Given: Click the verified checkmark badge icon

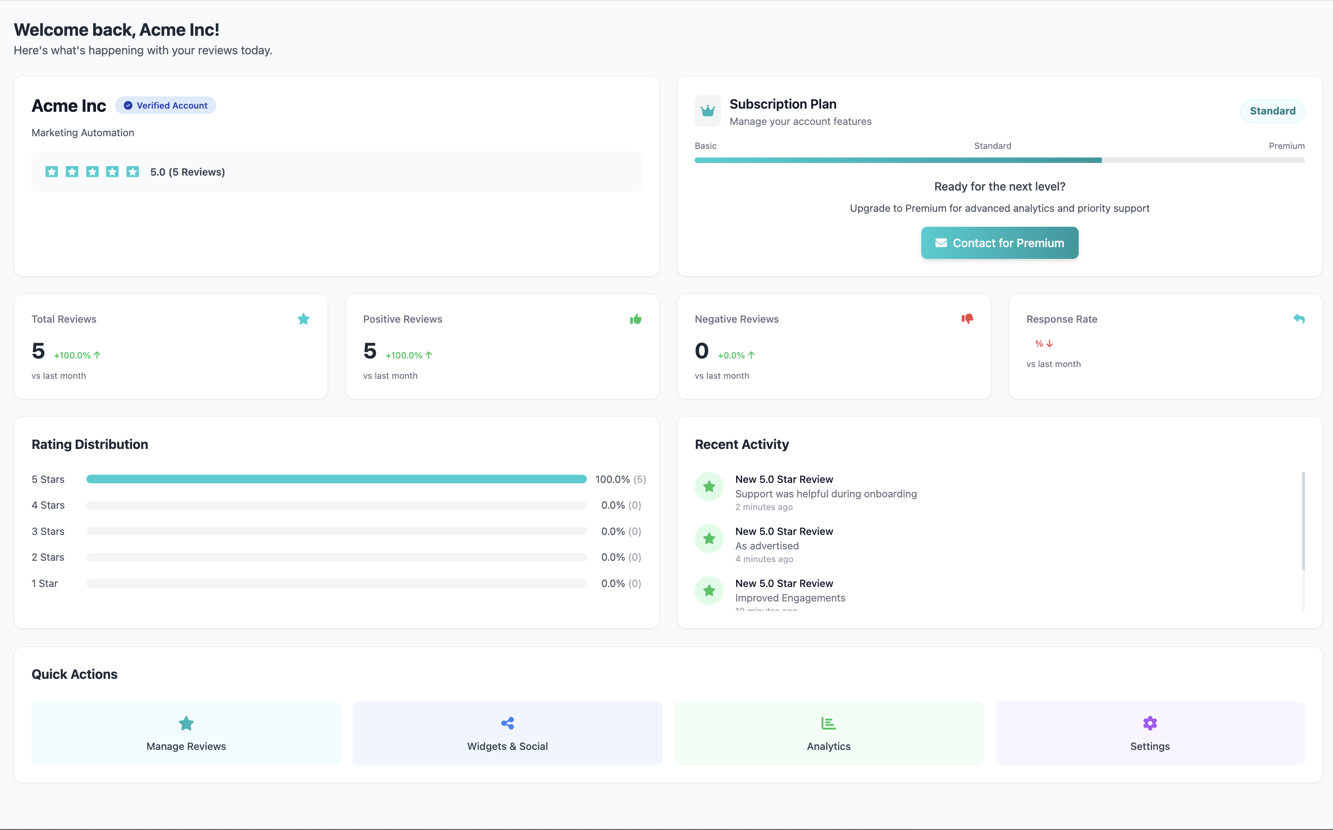Looking at the screenshot, I should [128, 105].
